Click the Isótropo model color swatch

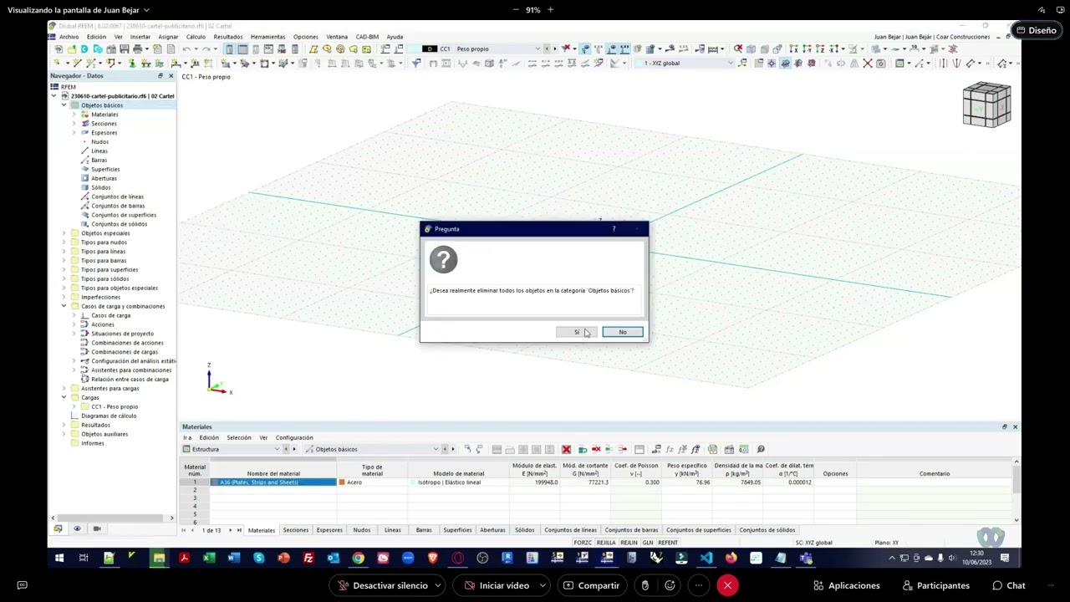(413, 482)
